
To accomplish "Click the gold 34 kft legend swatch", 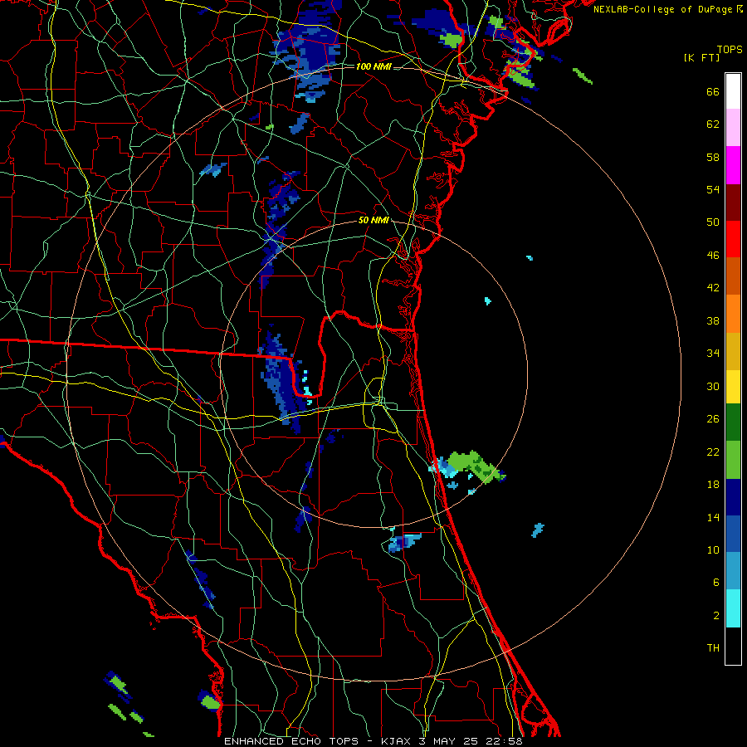I will pos(733,351).
